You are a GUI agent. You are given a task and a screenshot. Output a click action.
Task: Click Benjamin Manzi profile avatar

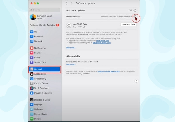[x=33, y=17]
